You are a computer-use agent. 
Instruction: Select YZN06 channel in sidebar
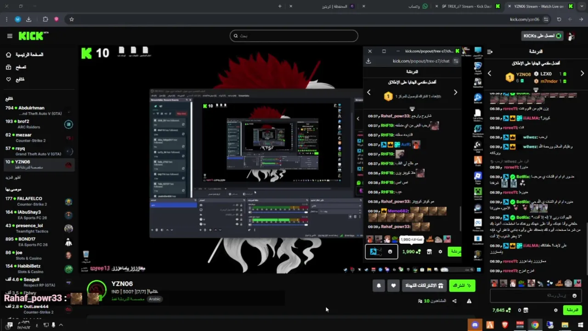39,164
